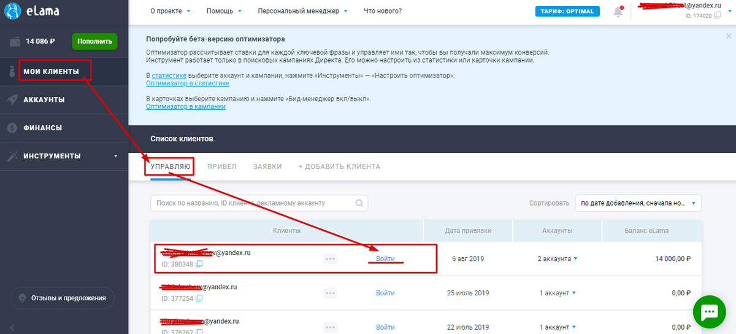The width and height of the screenshot is (736, 334).
Task: Click the 14 086 ₽ sidebar balance
Action: tap(40, 42)
